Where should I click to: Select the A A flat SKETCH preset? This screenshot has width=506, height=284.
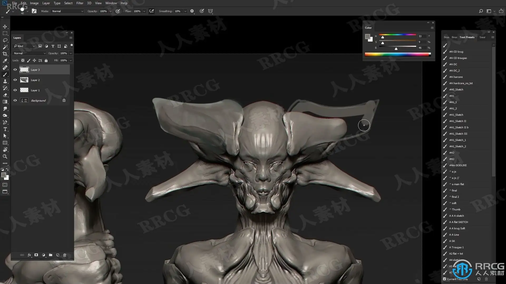pyautogui.click(x=458, y=222)
